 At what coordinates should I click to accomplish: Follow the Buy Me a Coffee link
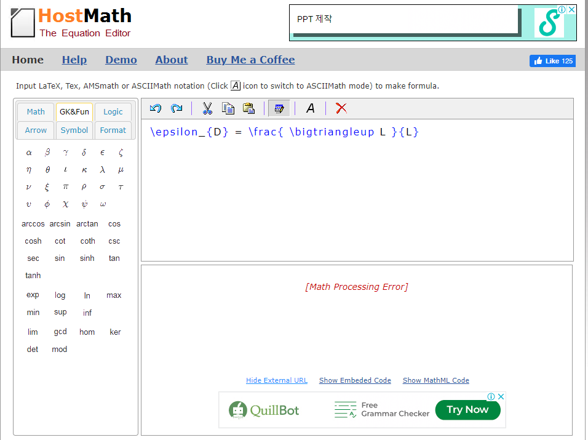tap(250, 60)
